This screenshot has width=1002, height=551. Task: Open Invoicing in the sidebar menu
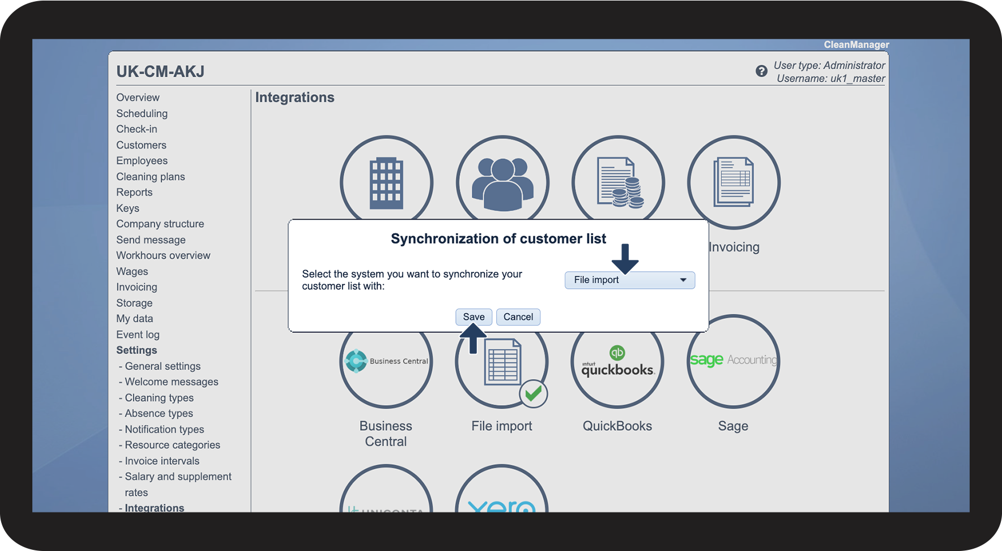tap(137, 287)
